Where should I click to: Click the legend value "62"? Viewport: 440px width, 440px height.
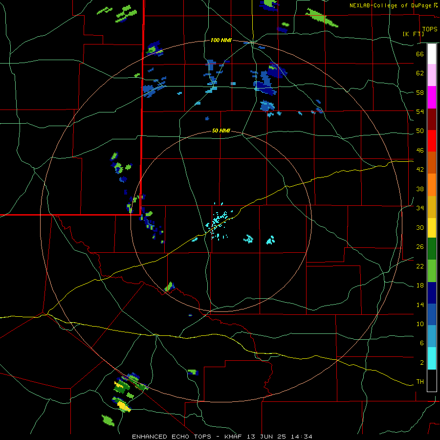420,73
